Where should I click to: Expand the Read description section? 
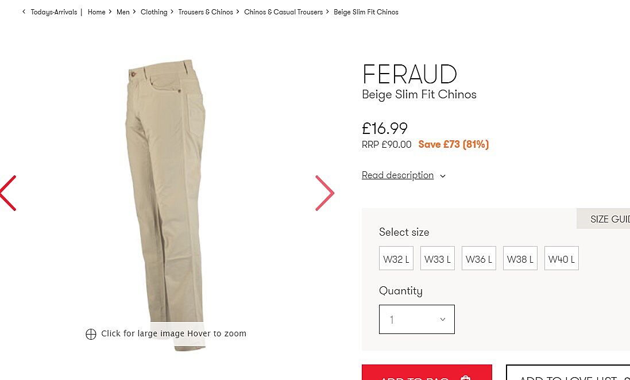pyautogui.click(x=403, y=175)
